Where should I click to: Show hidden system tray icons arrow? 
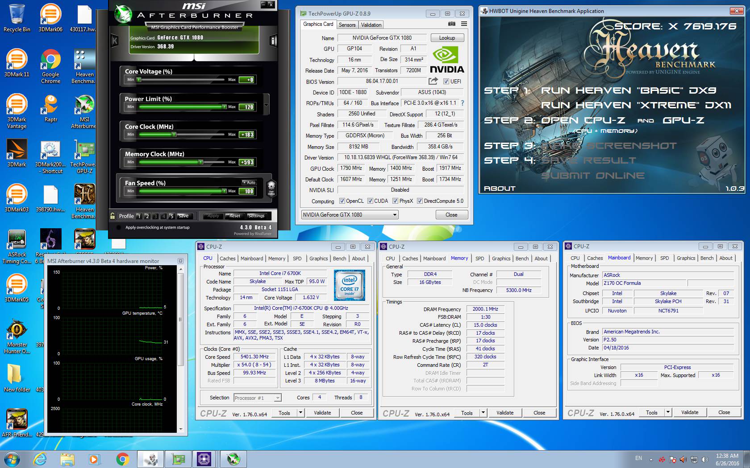tap(651, 459)
